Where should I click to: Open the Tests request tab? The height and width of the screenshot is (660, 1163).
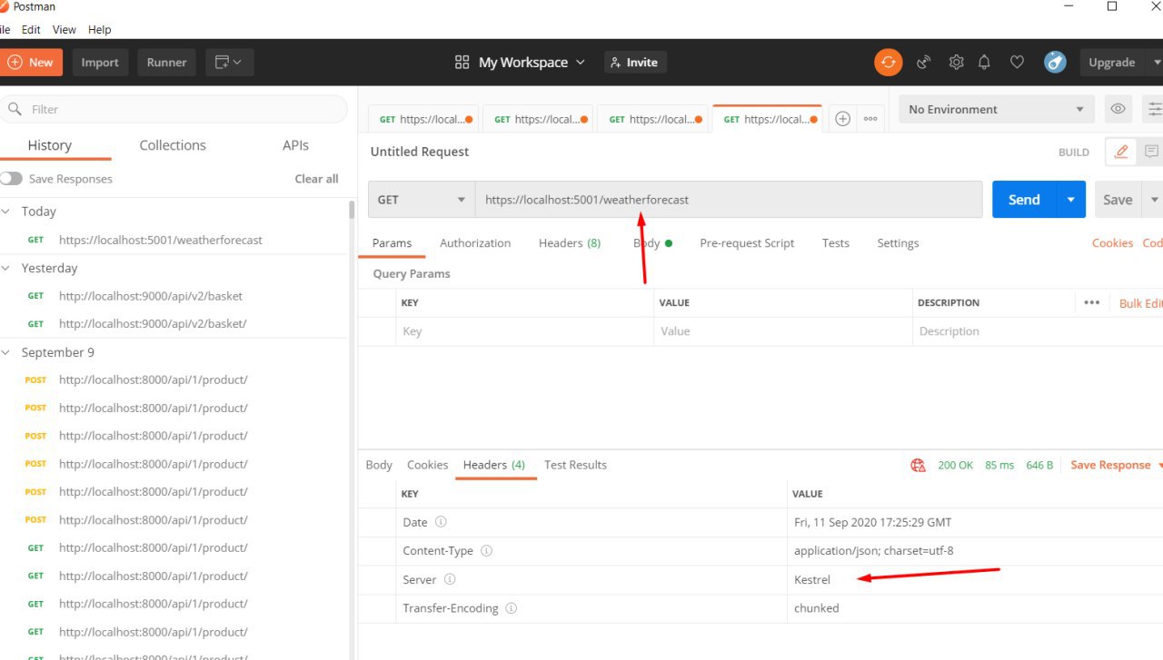(x=836, y=243)
